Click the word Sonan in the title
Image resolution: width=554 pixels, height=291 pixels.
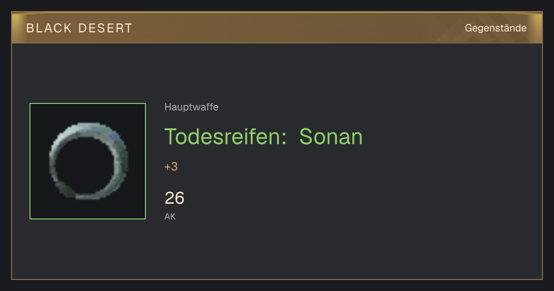click(331, 137)
